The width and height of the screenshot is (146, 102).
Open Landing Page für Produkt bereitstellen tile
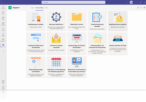tap(77, 44)
